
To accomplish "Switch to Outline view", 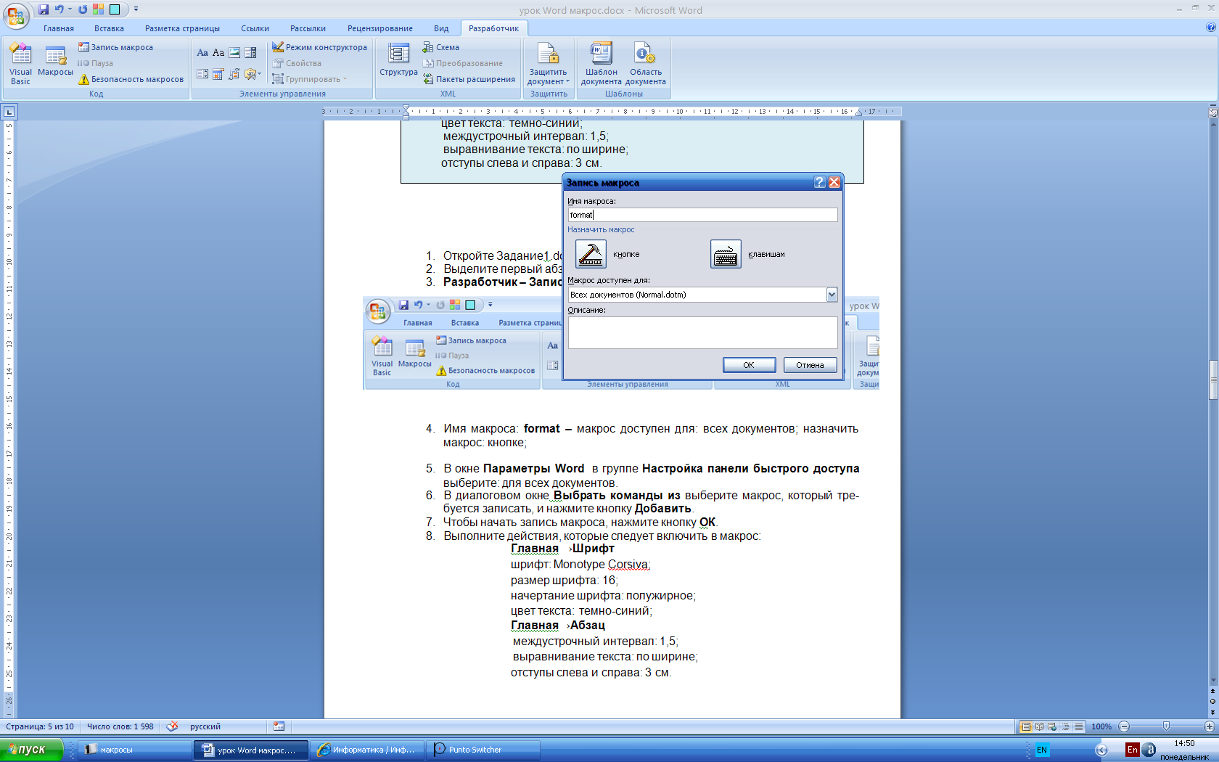I will click(1065, 726).
